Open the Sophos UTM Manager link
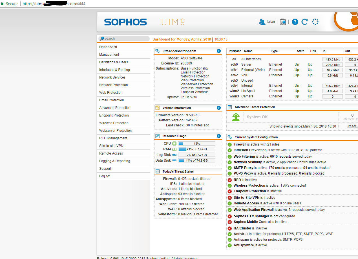This screenshot has height=259, width=358. 251,216
